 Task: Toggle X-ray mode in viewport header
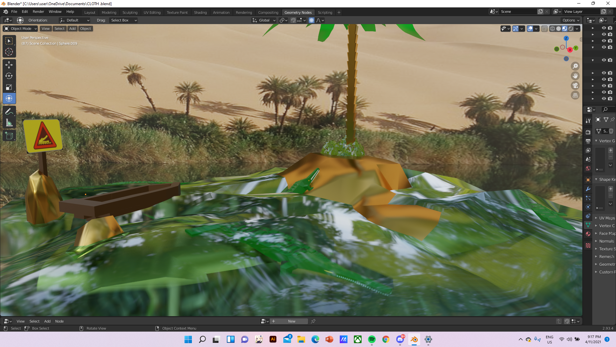pyautogui.click(x=544, y=29)
